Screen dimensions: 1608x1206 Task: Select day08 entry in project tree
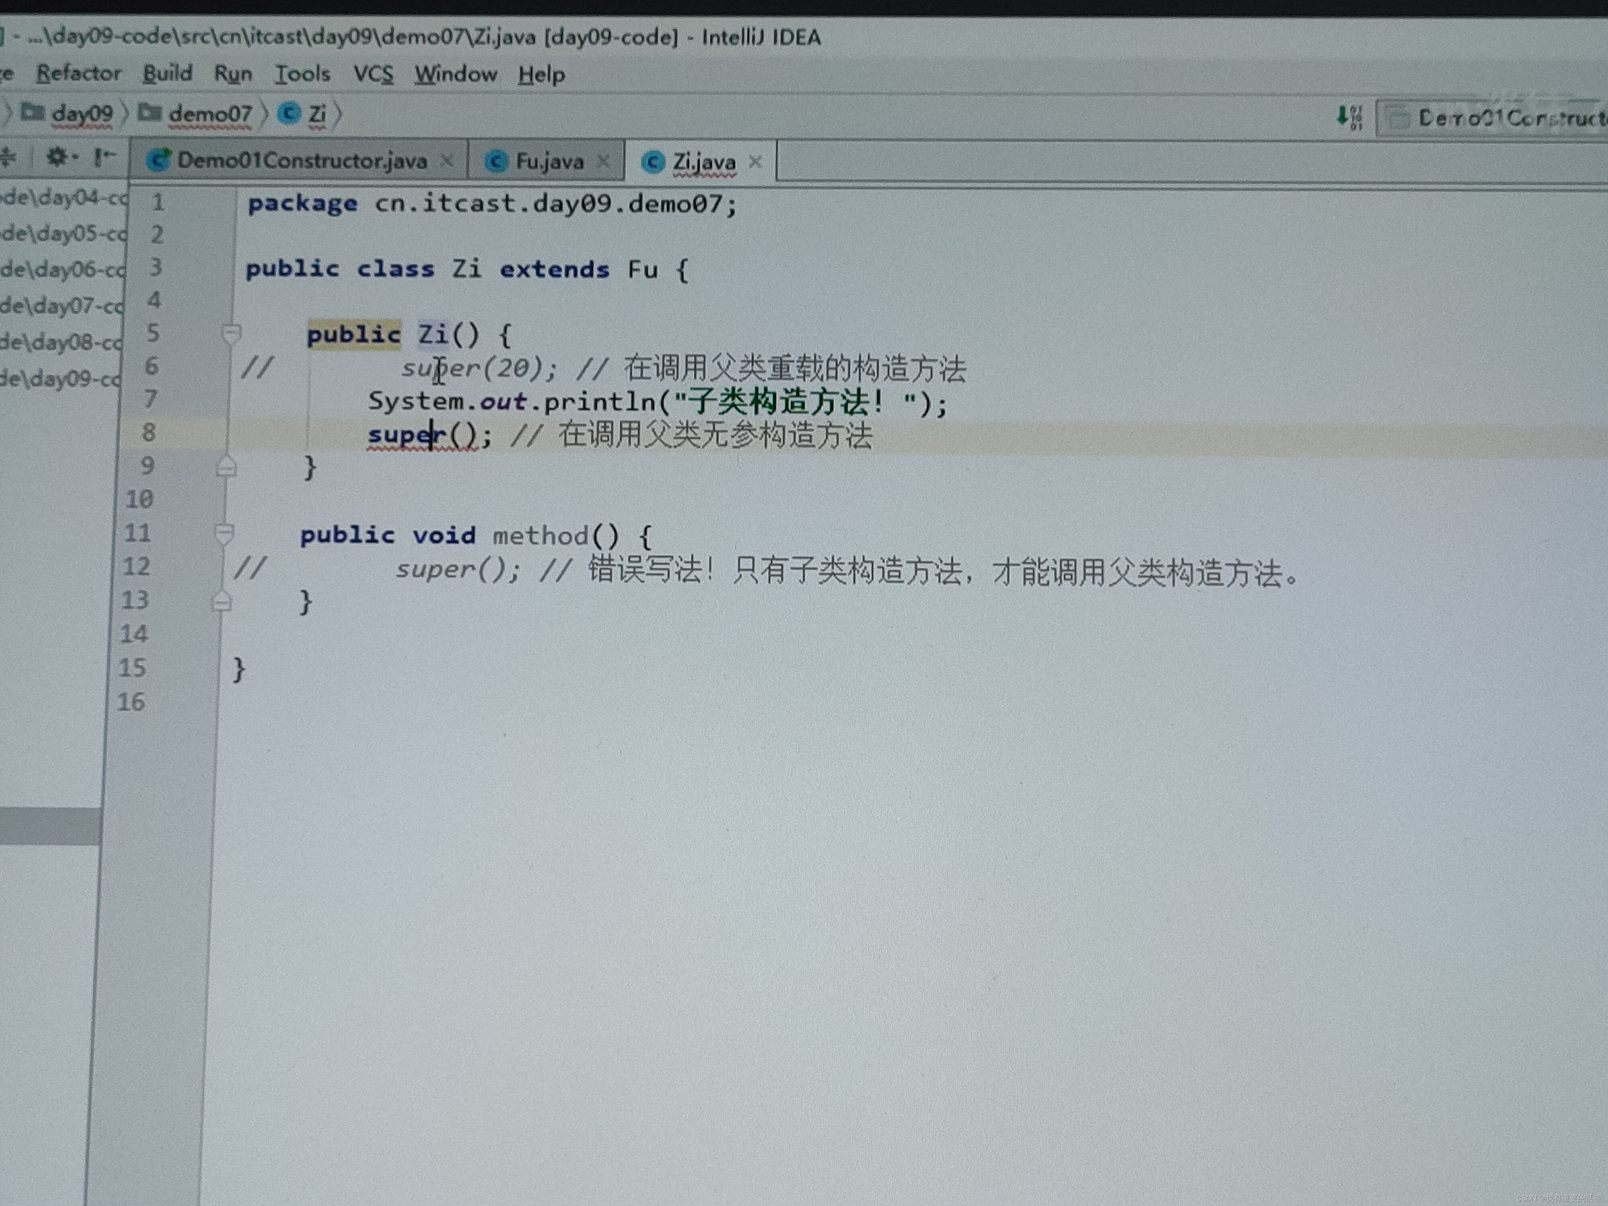[x=62, y=342]
